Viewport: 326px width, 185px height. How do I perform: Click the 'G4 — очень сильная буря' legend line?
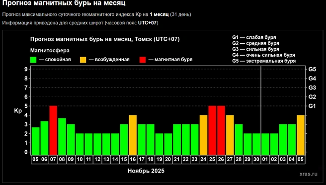click(263, 55)
